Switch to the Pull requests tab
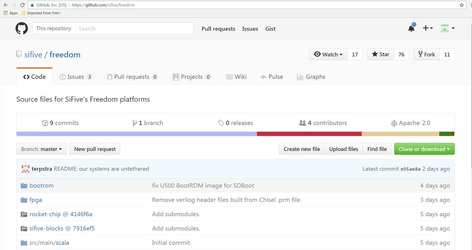The image size is (472, 250). point(133,77)
